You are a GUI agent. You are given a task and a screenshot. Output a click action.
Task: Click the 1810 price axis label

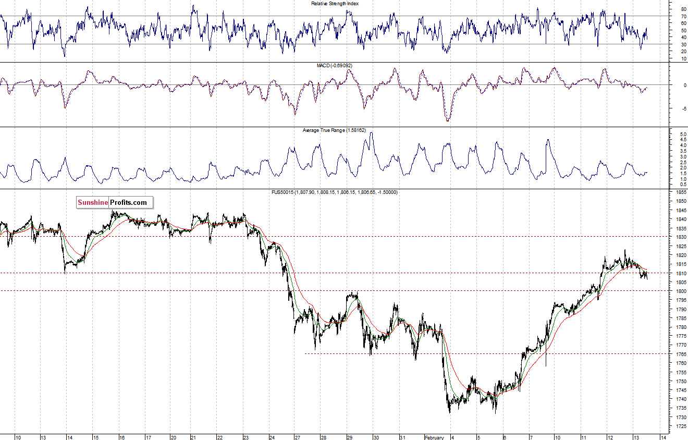pyautogui.click(x=681, y=273)
